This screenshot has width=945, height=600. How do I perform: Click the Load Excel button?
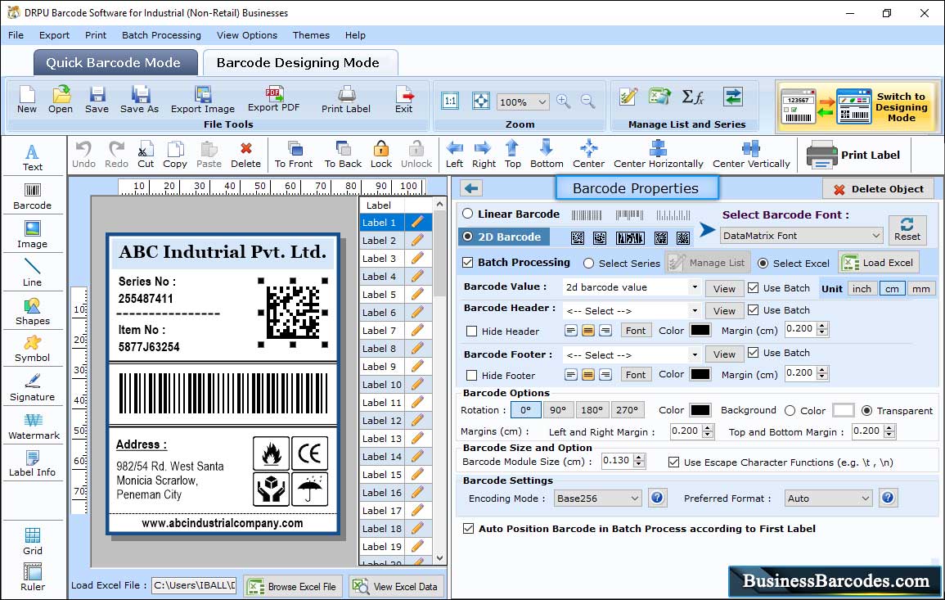[879, 263]
